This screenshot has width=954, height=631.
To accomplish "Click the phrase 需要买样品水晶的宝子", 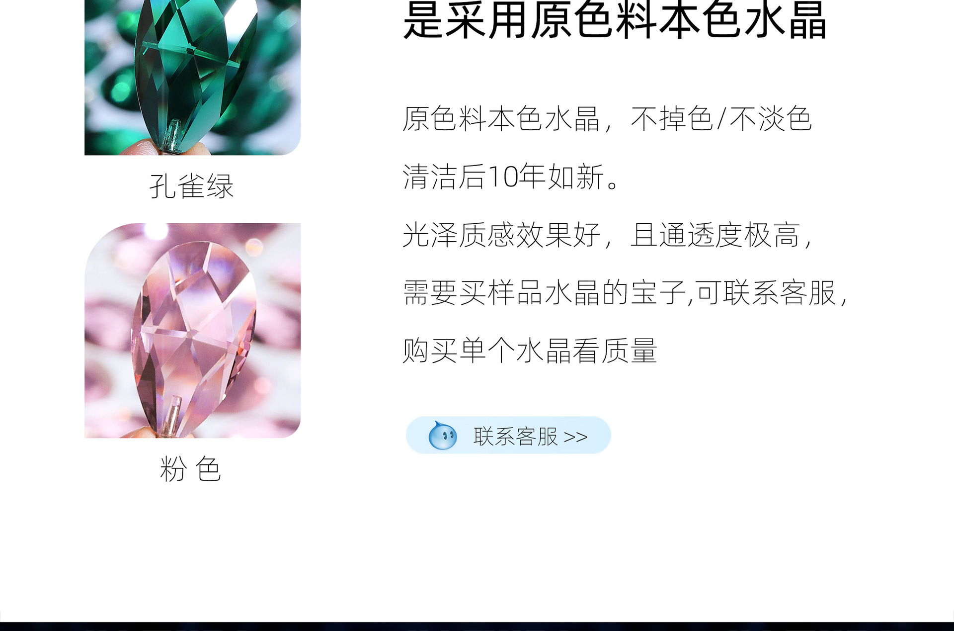I will pos(545,293).
